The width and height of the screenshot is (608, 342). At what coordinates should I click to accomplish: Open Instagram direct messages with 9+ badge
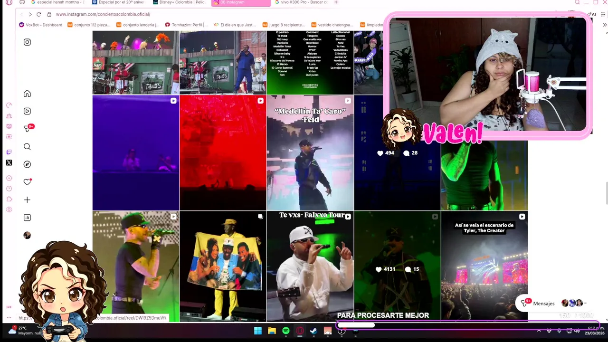(28, 128)
